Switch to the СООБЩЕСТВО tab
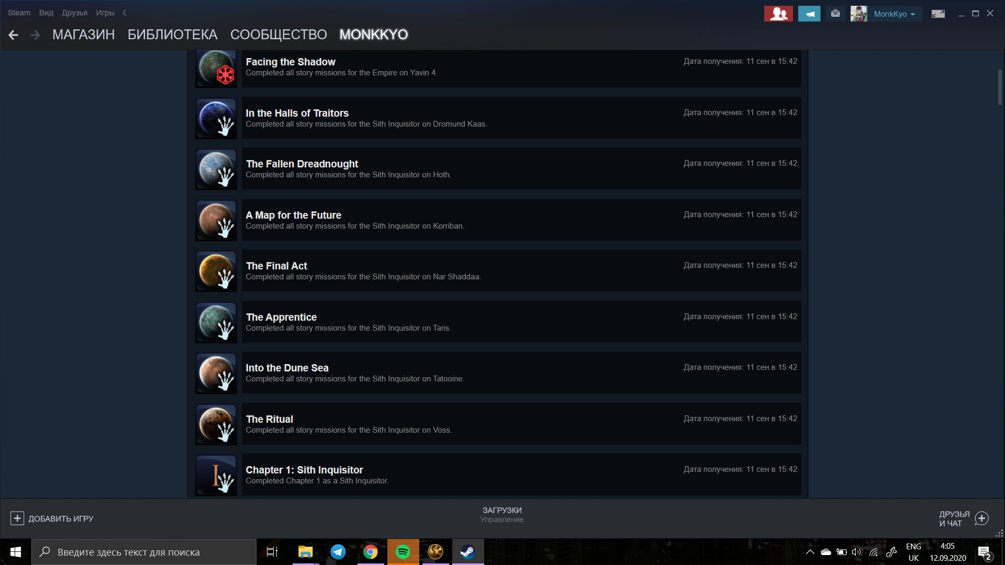 [278, 35]
